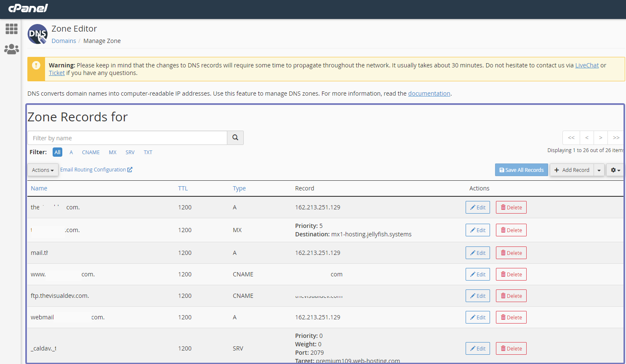Expand the Add Record dropdown arrow

(x=599, y=170)
